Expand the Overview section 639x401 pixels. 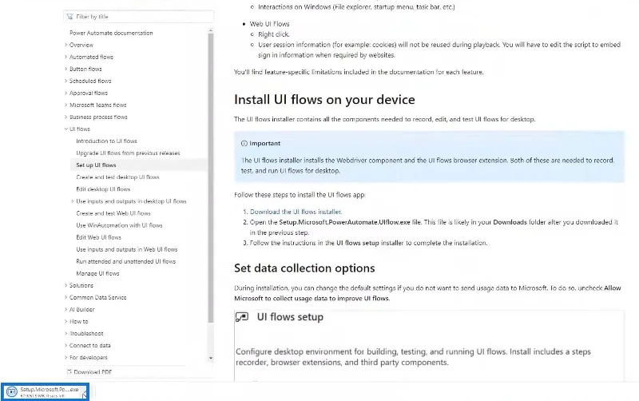coord(81,45)
